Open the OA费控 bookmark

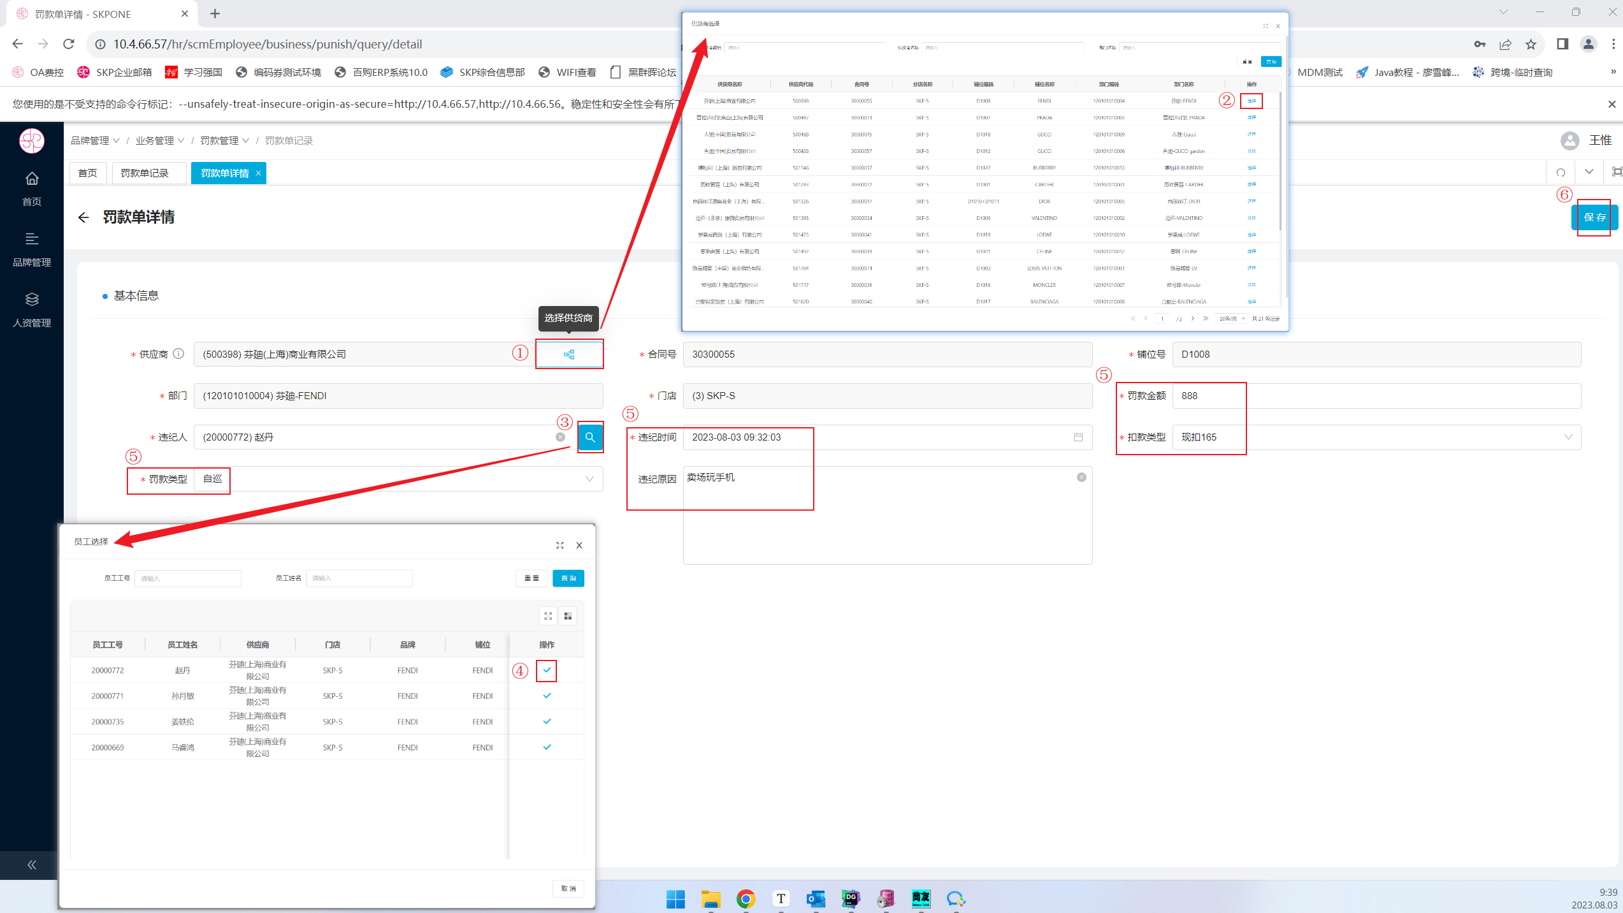pyautogui.click(x=38, y=72)
